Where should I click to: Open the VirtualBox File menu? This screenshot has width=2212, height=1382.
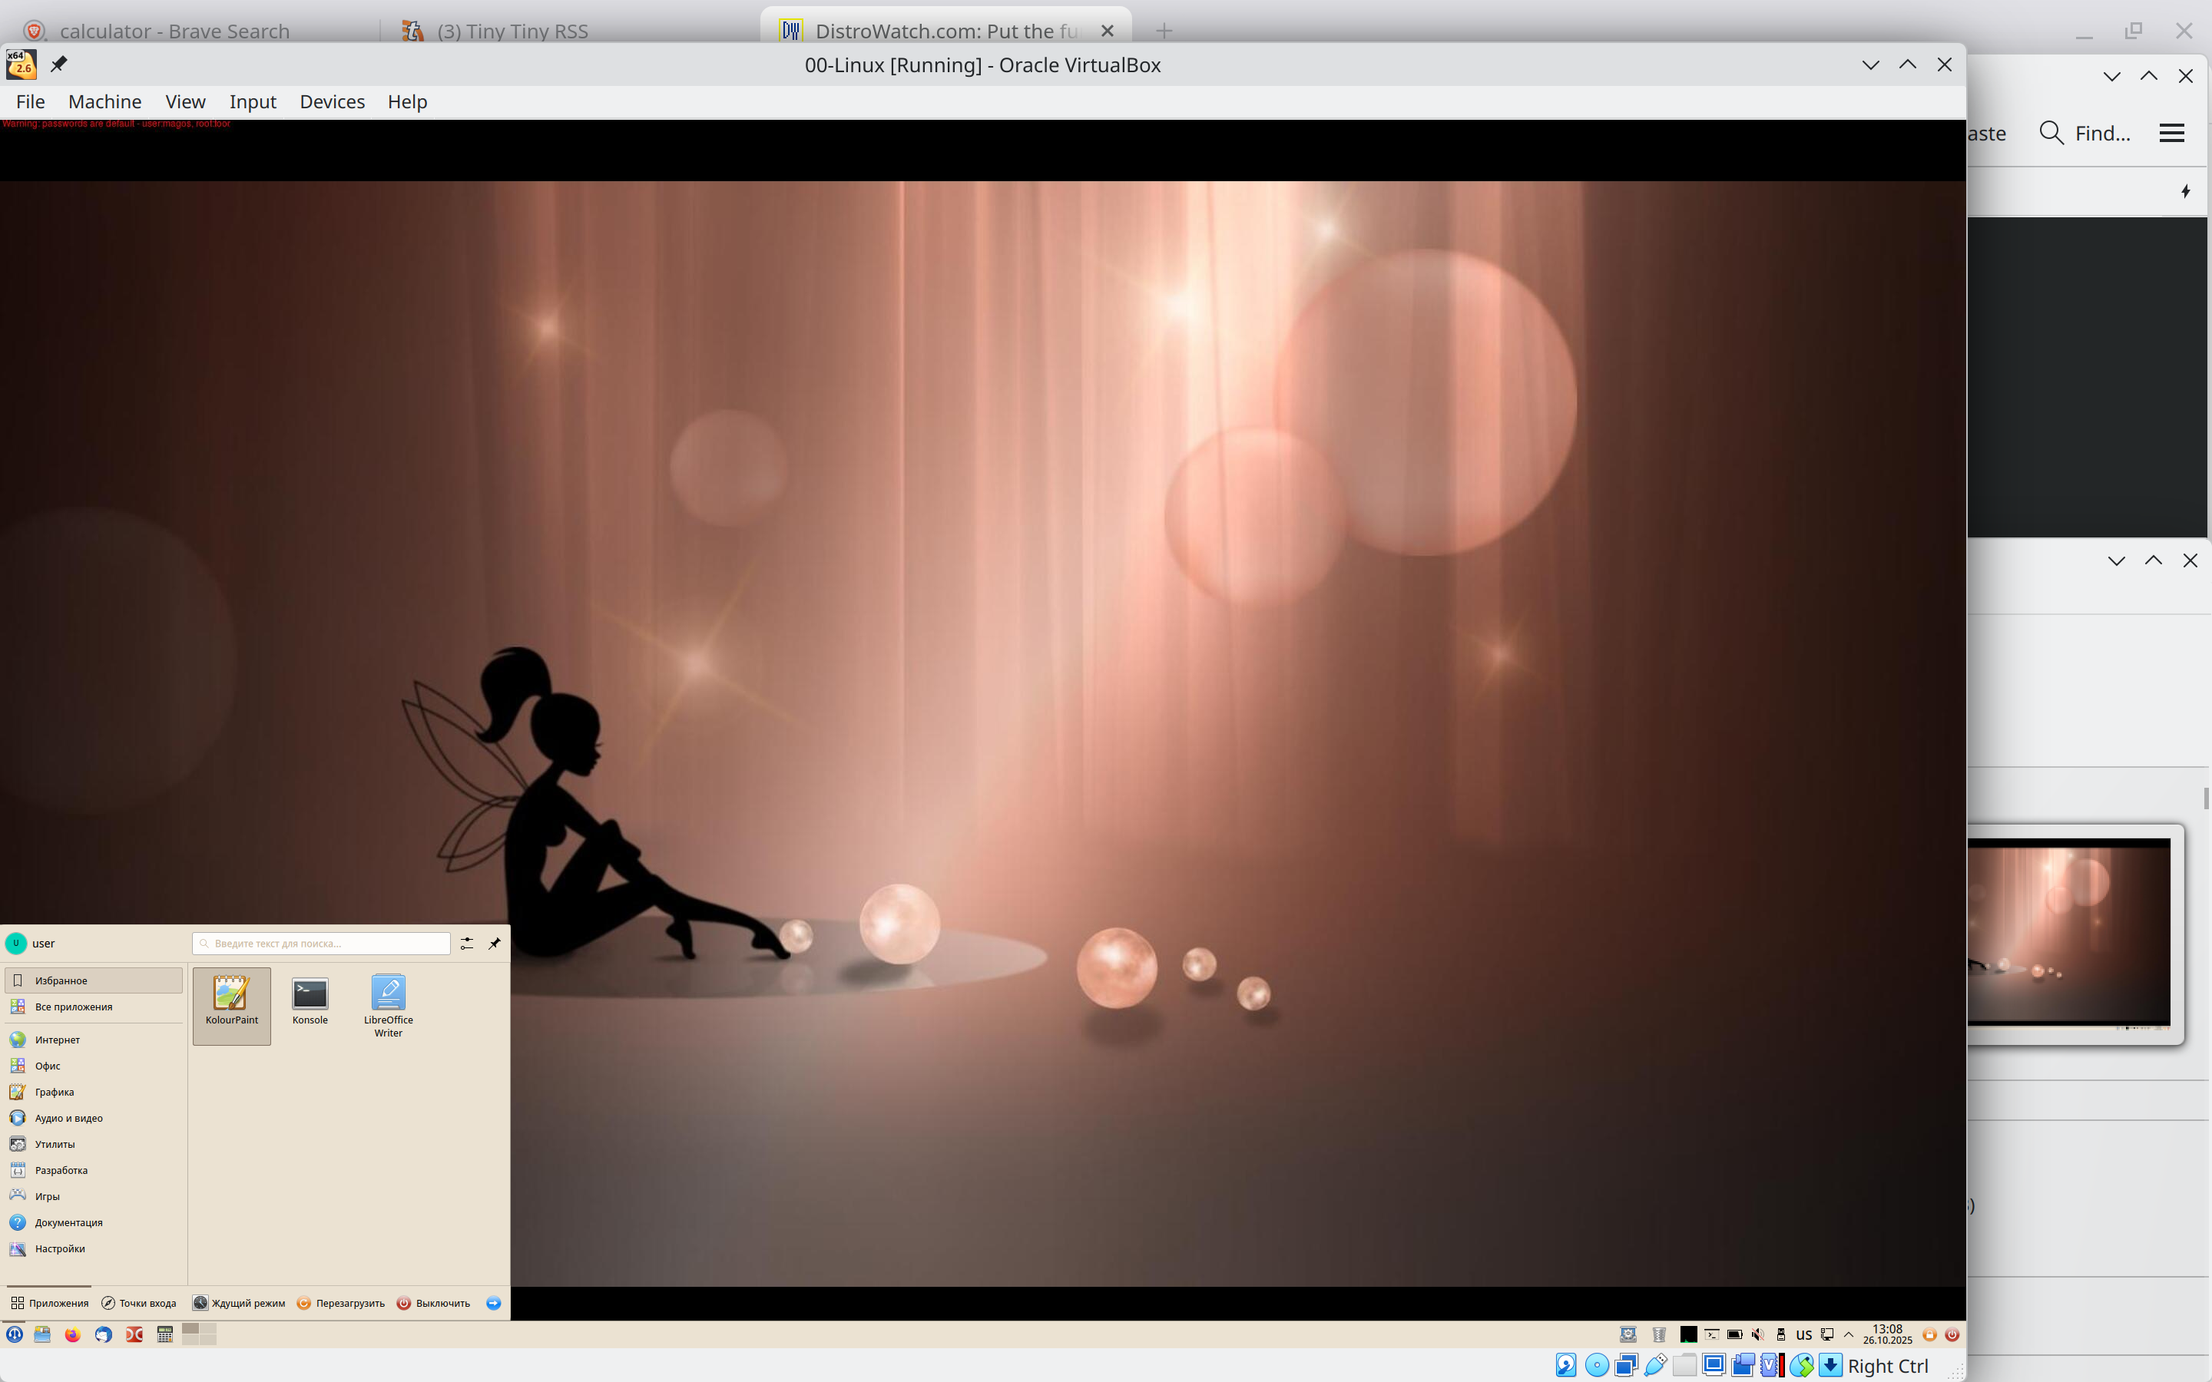30,101
